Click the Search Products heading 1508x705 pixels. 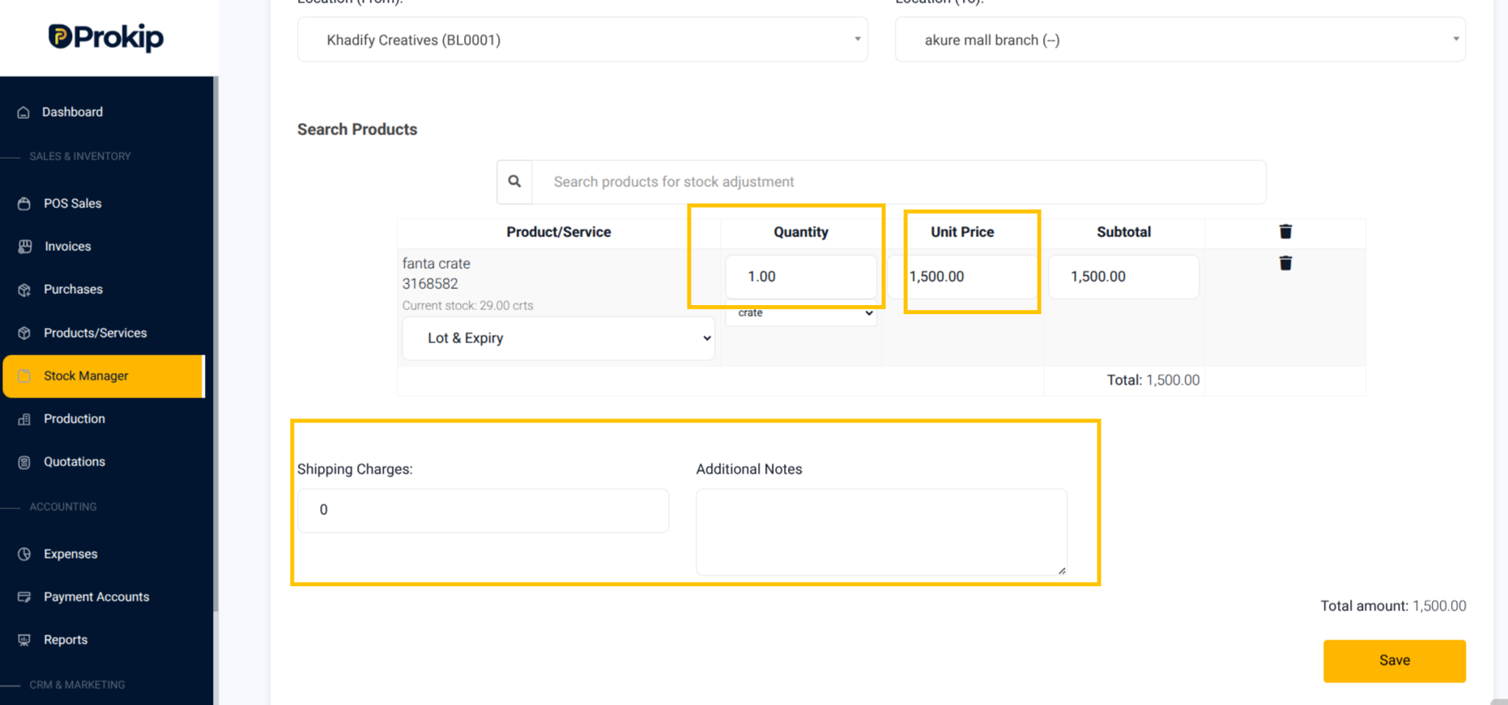click(357, 130)
